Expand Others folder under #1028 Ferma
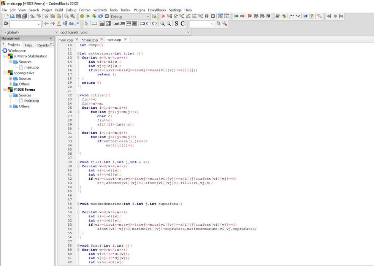 [11, 106]
